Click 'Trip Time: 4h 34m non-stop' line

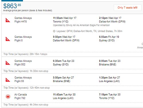(26, 105)
